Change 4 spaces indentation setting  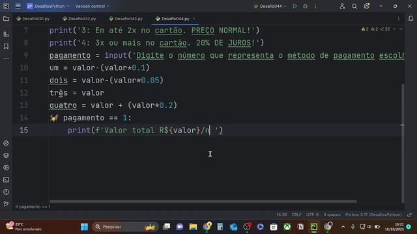332,214
